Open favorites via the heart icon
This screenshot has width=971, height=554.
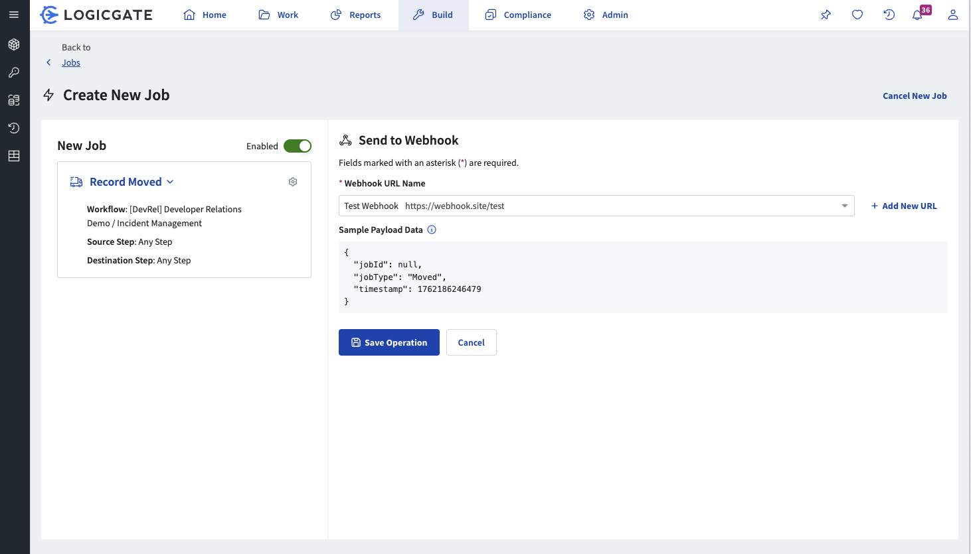pos(857,15)
